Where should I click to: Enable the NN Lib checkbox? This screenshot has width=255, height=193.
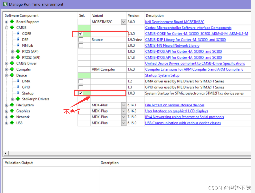point(81,46)
